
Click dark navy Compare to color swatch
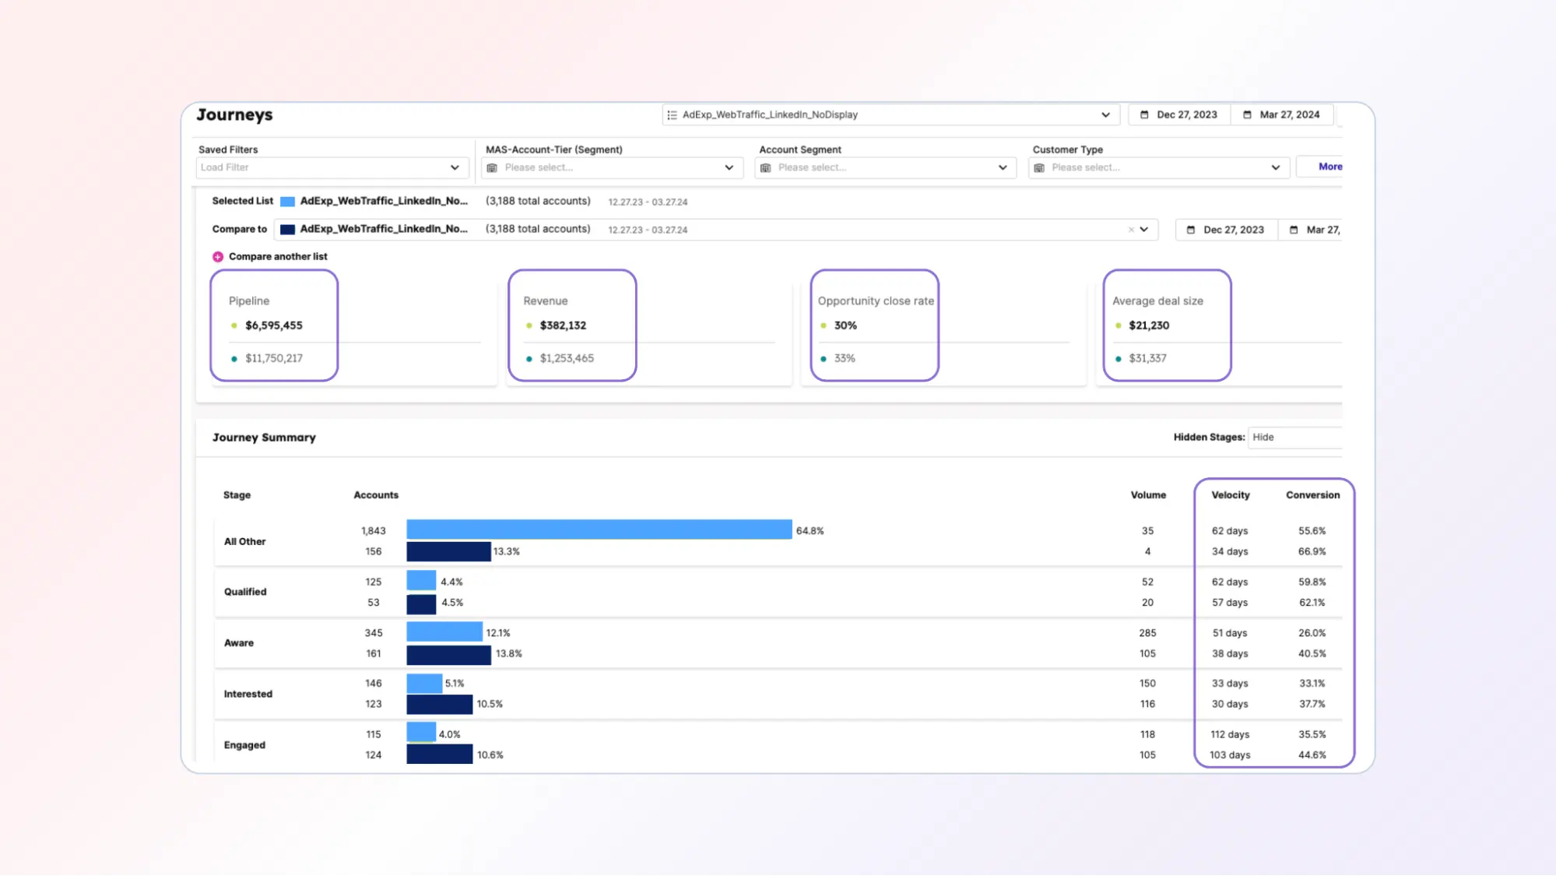click(287, 230)
